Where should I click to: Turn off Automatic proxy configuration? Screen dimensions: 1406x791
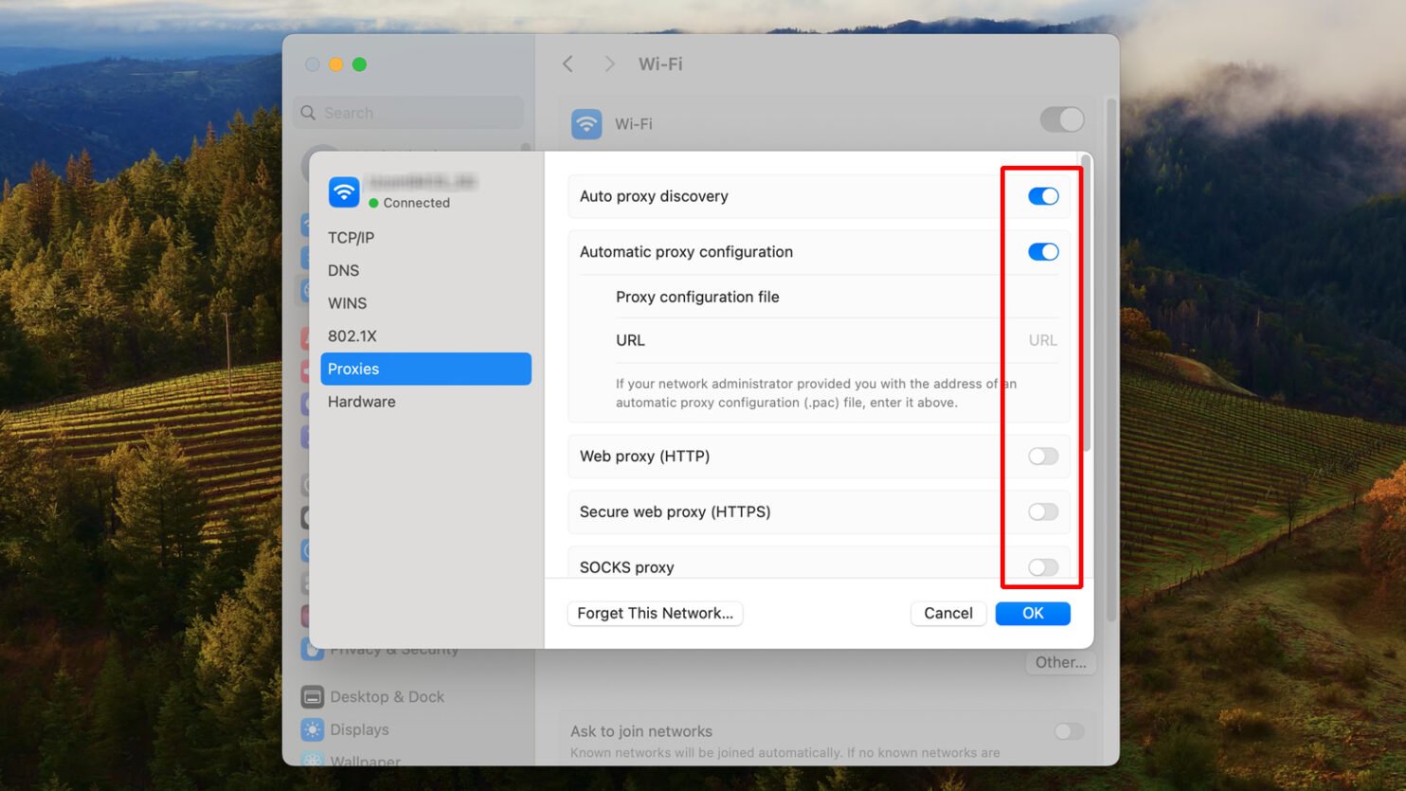click(1042, 252)
